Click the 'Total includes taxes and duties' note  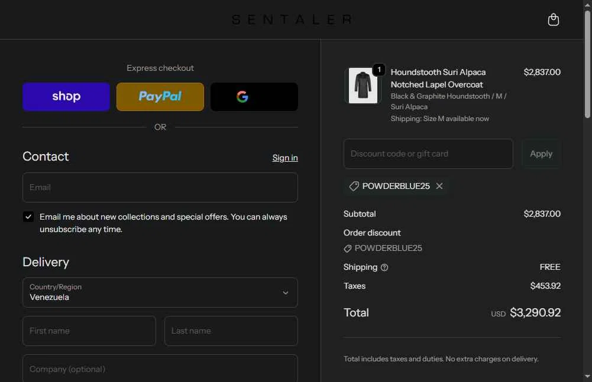pyautogui.click(x=441, y=359)
